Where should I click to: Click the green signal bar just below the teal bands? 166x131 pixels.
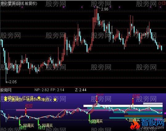point(89,117)
